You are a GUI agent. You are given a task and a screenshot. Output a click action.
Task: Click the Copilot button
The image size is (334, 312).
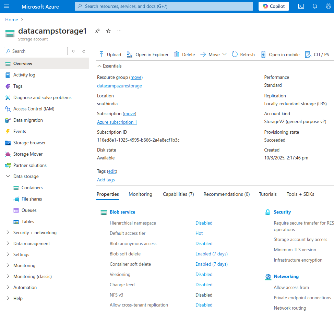tap(274, 6)
